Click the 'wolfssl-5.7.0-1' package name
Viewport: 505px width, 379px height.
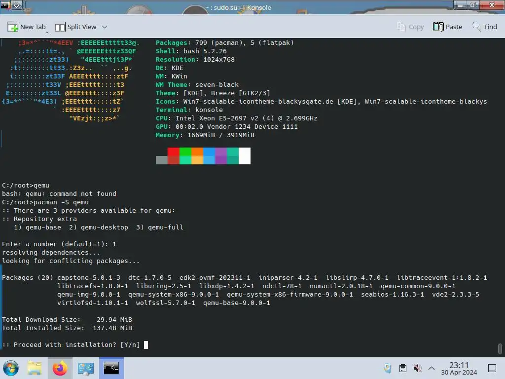coord(166,303)
